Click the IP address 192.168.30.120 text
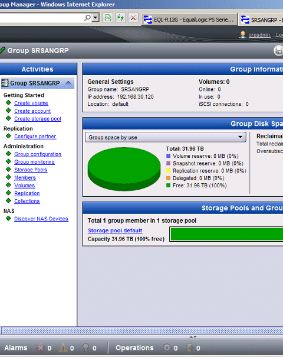 pos(121,97)
